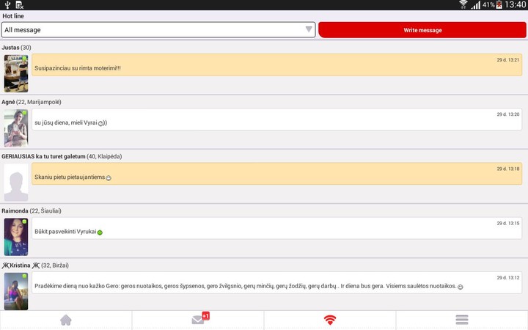
Task: Tap the +1 badge on the envelope
Action: tap(206, 316)
